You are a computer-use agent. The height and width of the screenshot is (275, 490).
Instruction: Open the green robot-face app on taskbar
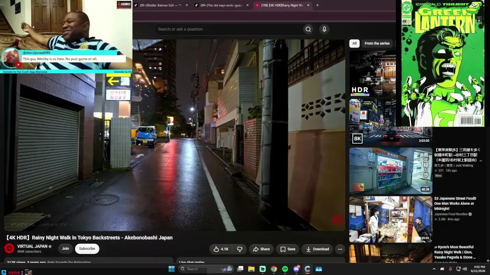click(263, 269)
